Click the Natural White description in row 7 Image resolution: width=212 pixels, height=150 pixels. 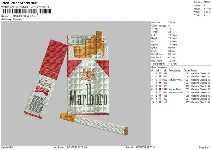click(175, 93)
